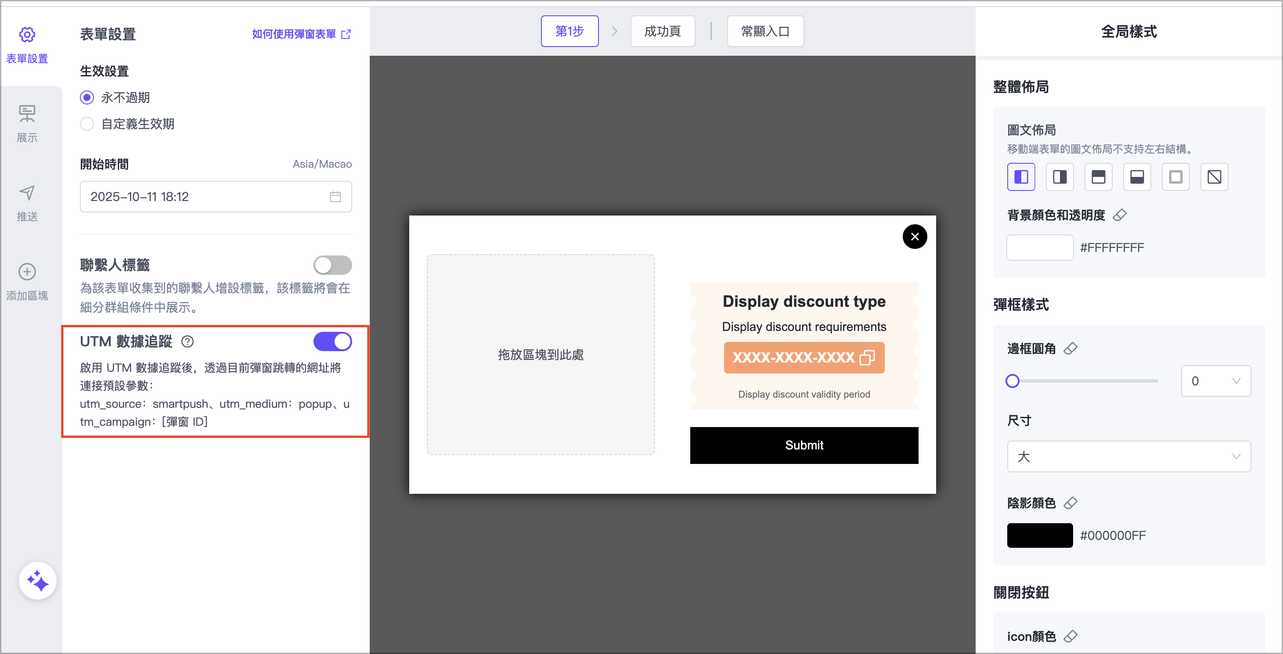Switch to the 常顯入口 tab
The width and height of the screenshot is (1283, 654).
point(764,31)
